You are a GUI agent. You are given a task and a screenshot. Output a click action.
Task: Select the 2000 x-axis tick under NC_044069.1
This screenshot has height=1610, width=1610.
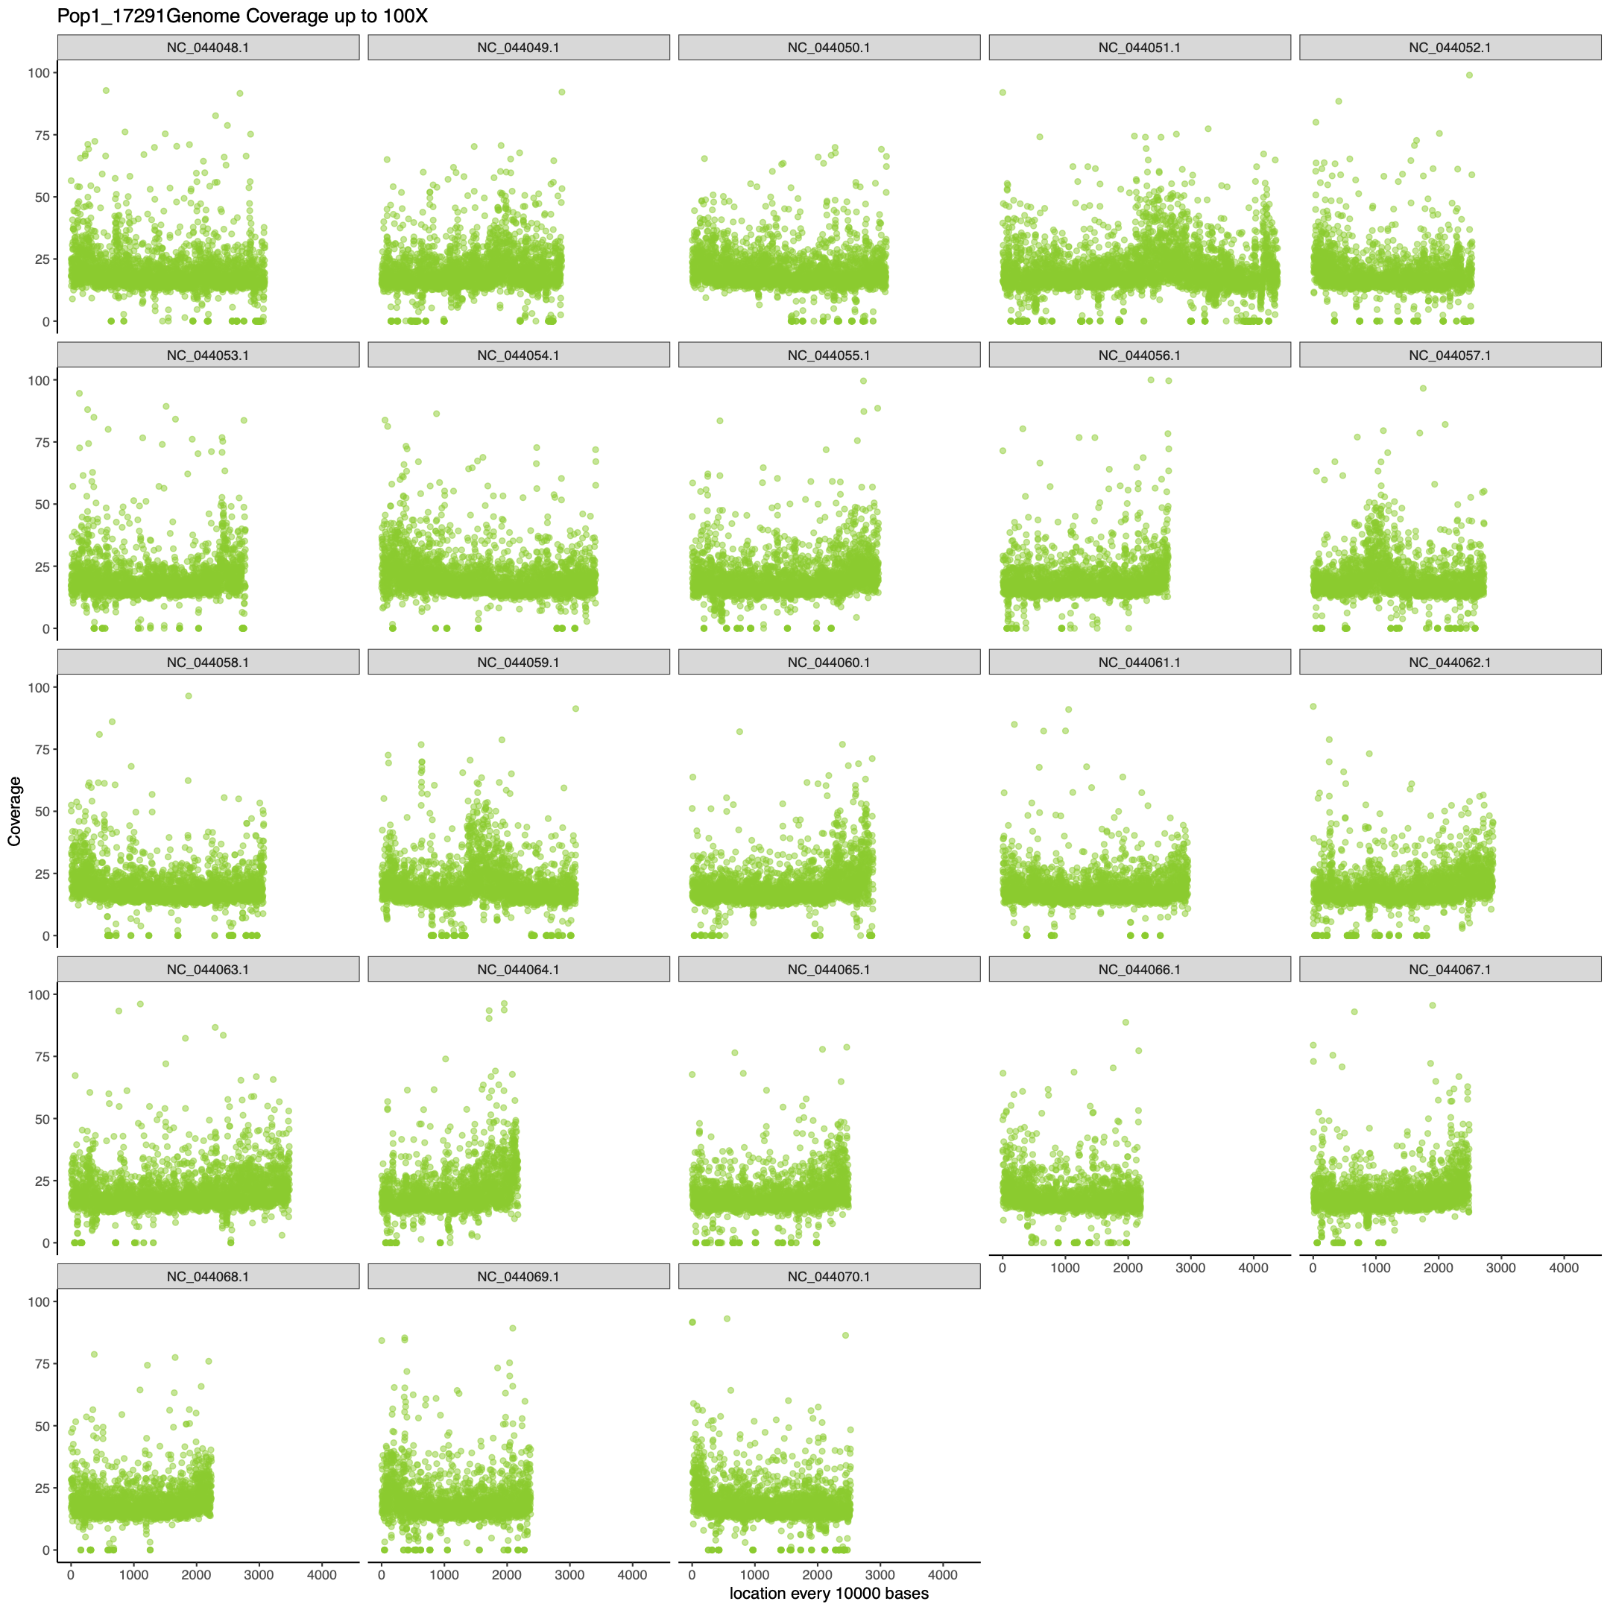coord(507,1575)
